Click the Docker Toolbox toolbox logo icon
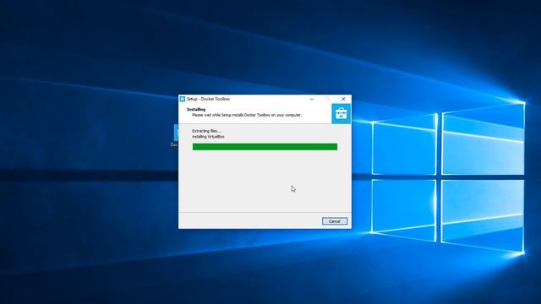541x304 pixels. click(x=341, y=114)
